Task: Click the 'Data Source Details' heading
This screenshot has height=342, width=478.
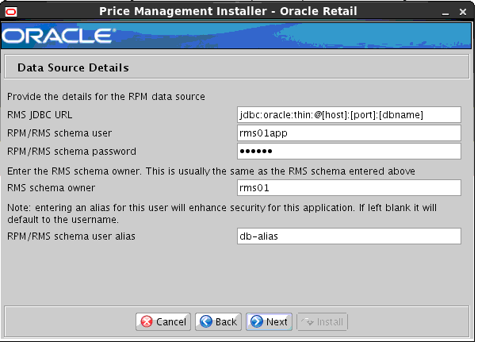Action: pyautogui.click(x=73, y=67)
